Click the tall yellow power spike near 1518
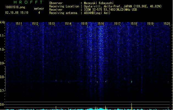Viewport: 173px width, 110px height. point(132,106)
